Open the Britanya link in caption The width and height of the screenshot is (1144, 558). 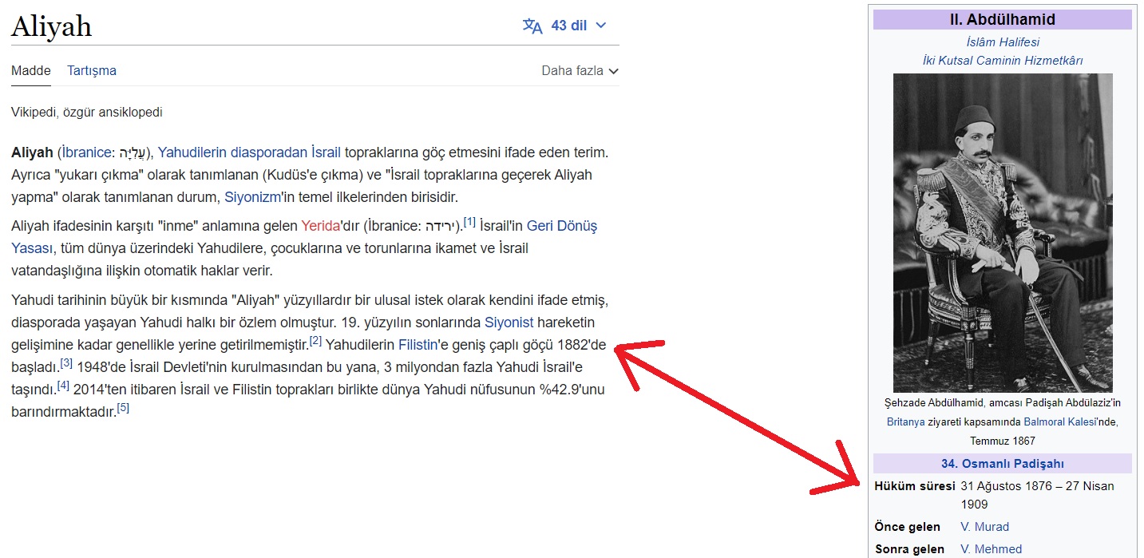click(905, 421)
